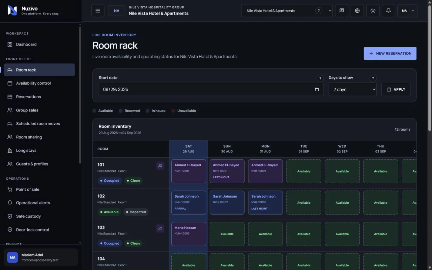
Task: Click the APPLY button
Action: 396,89
